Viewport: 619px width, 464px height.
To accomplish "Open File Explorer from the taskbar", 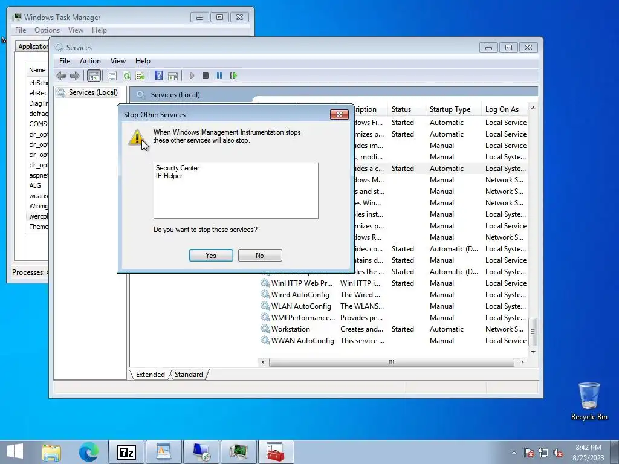I will pyautogui.click(x=52, y=452).
